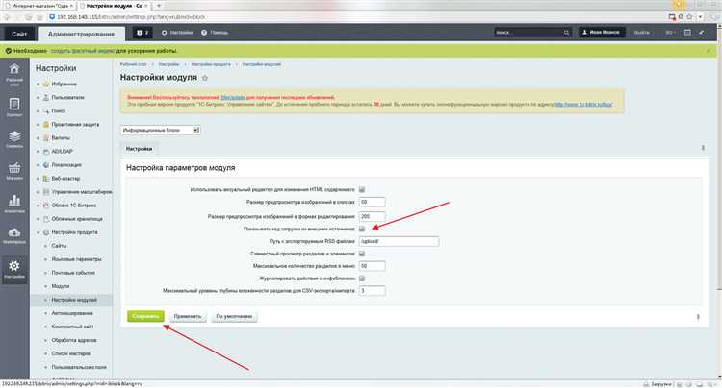Toggle journal actions with infoblocks checkbox

(362, 279)
